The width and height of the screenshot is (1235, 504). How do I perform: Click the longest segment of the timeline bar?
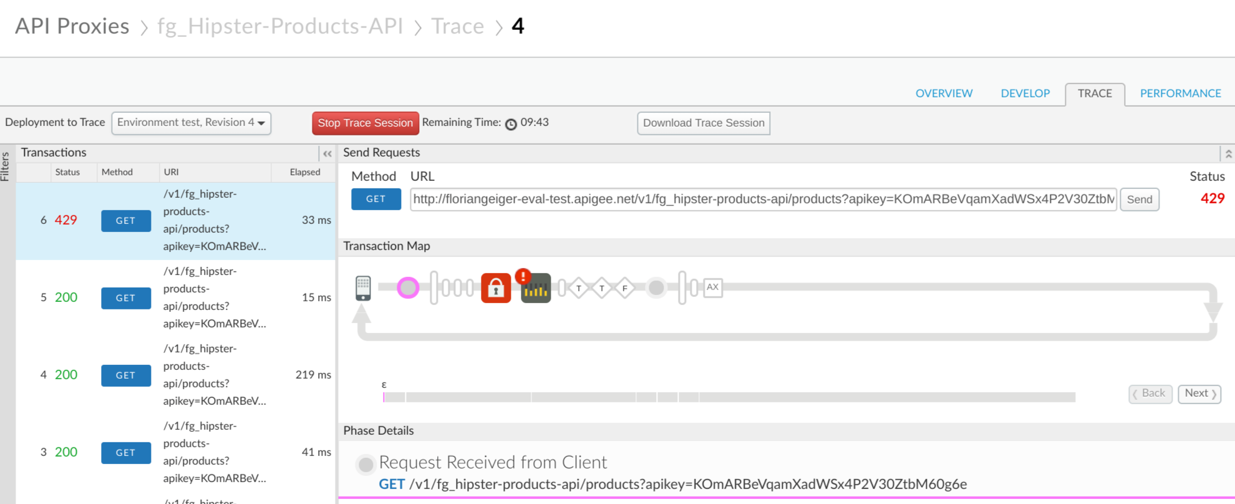(887, 397)
